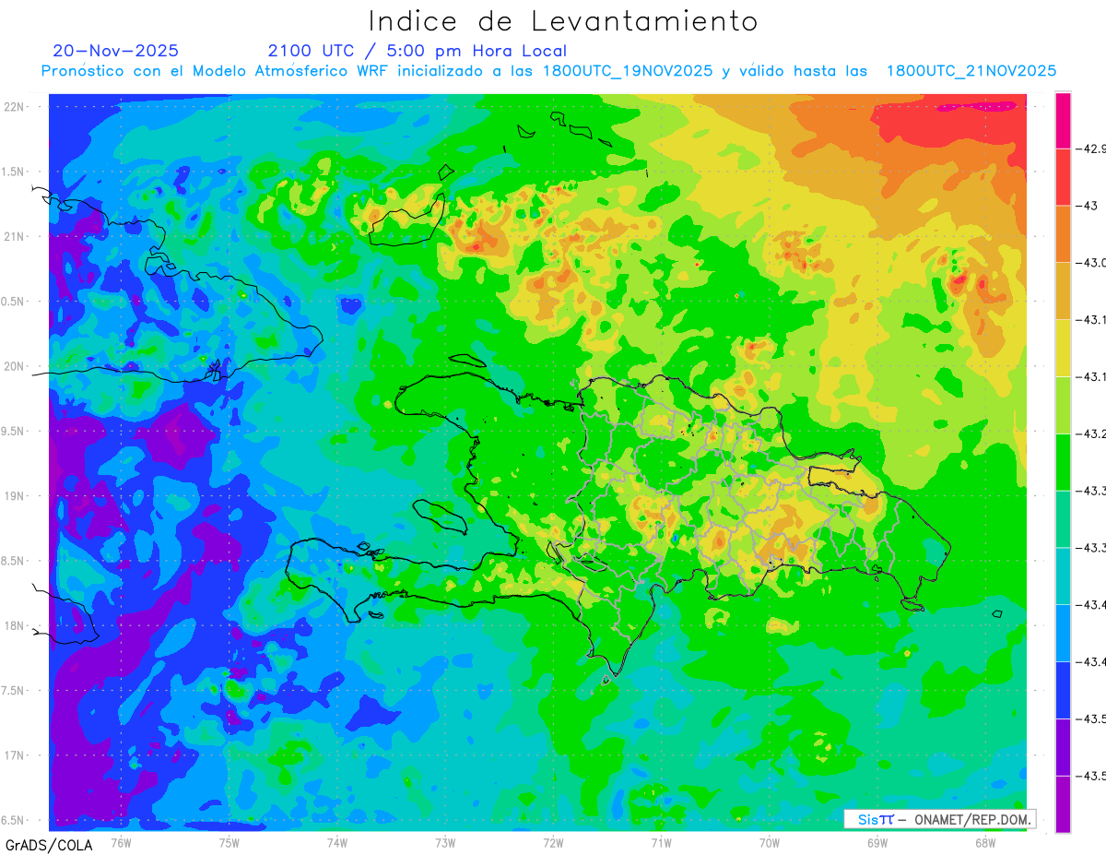Pick the magenta swatch atop the color bar
Viewport: 1106px width, 855px height.
(x=1063, y=120)
